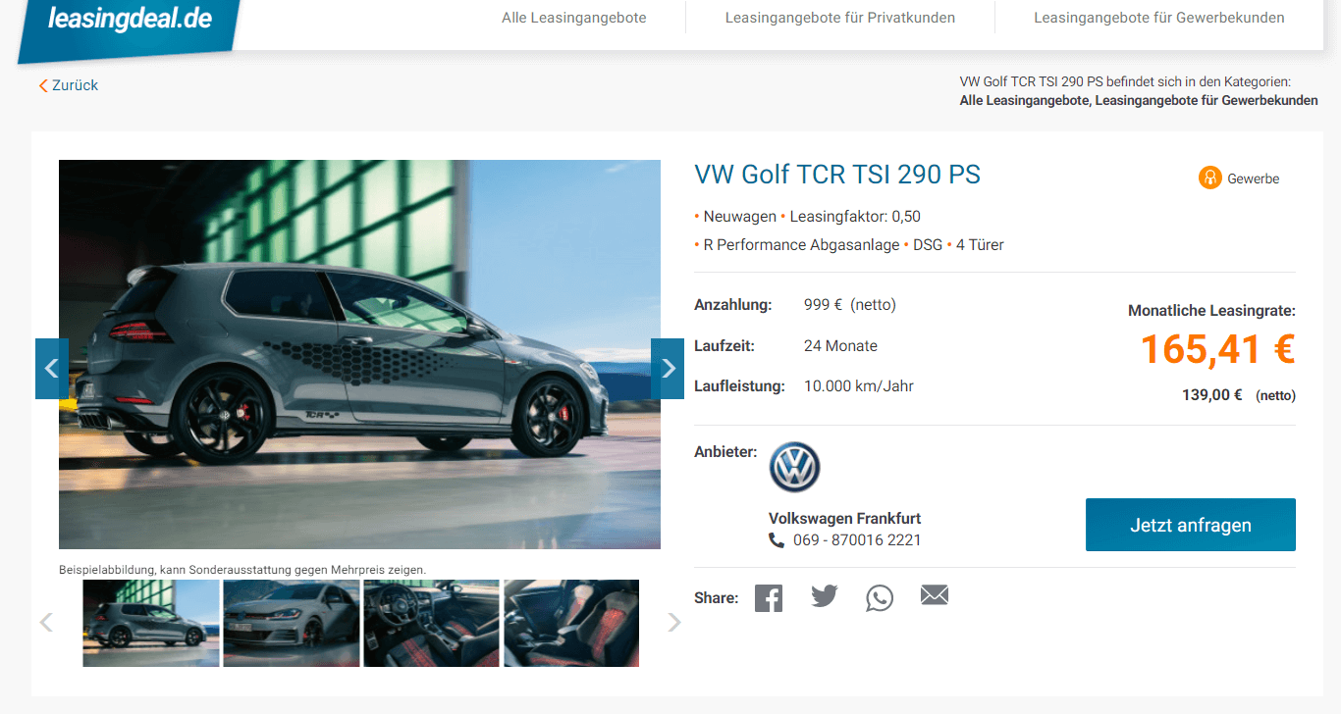Screen dimensions: 1341x714
Task: Select the first thumbnail of car exterior
Action: coord(151,623)
